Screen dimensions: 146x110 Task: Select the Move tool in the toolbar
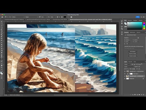coord(2,22)
